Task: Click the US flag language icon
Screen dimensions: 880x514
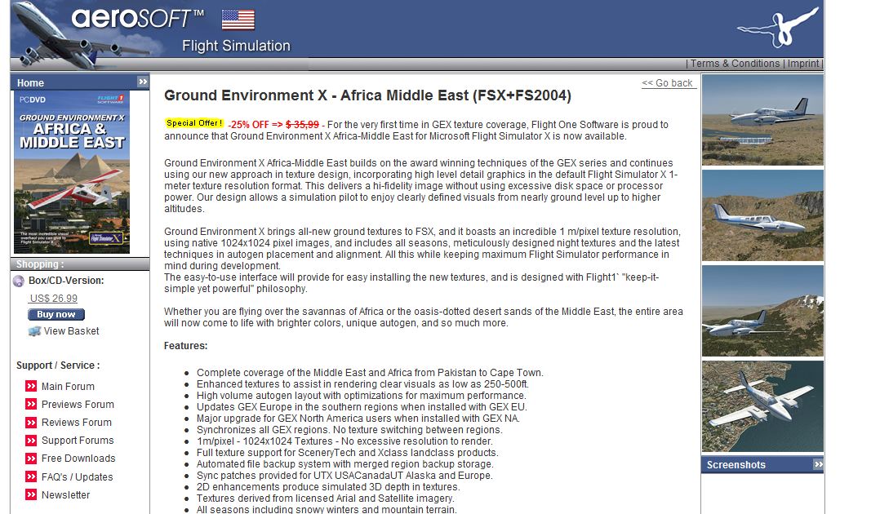Action: click(238, 20)
